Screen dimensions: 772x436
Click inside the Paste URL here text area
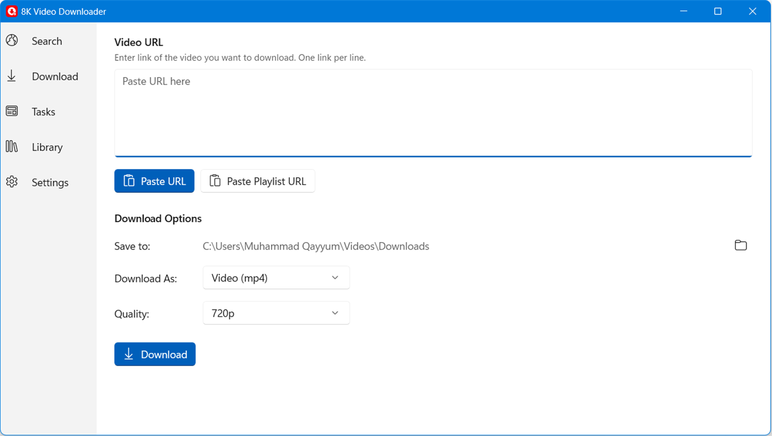coord(432,111)
